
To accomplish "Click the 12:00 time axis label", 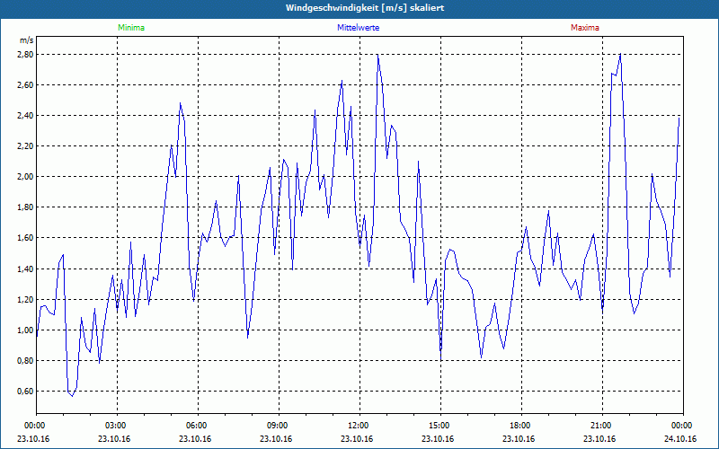I will tap(358, 426).
